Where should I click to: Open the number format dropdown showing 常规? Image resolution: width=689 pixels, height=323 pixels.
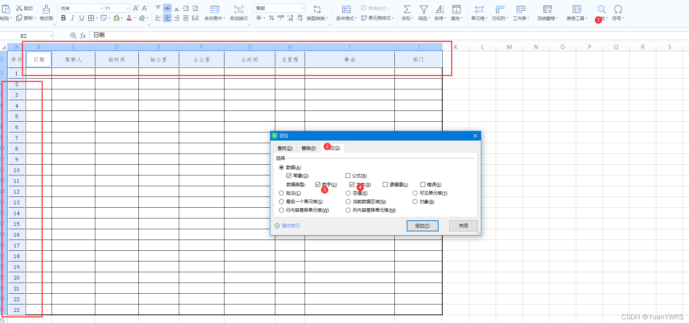(302, 8)
